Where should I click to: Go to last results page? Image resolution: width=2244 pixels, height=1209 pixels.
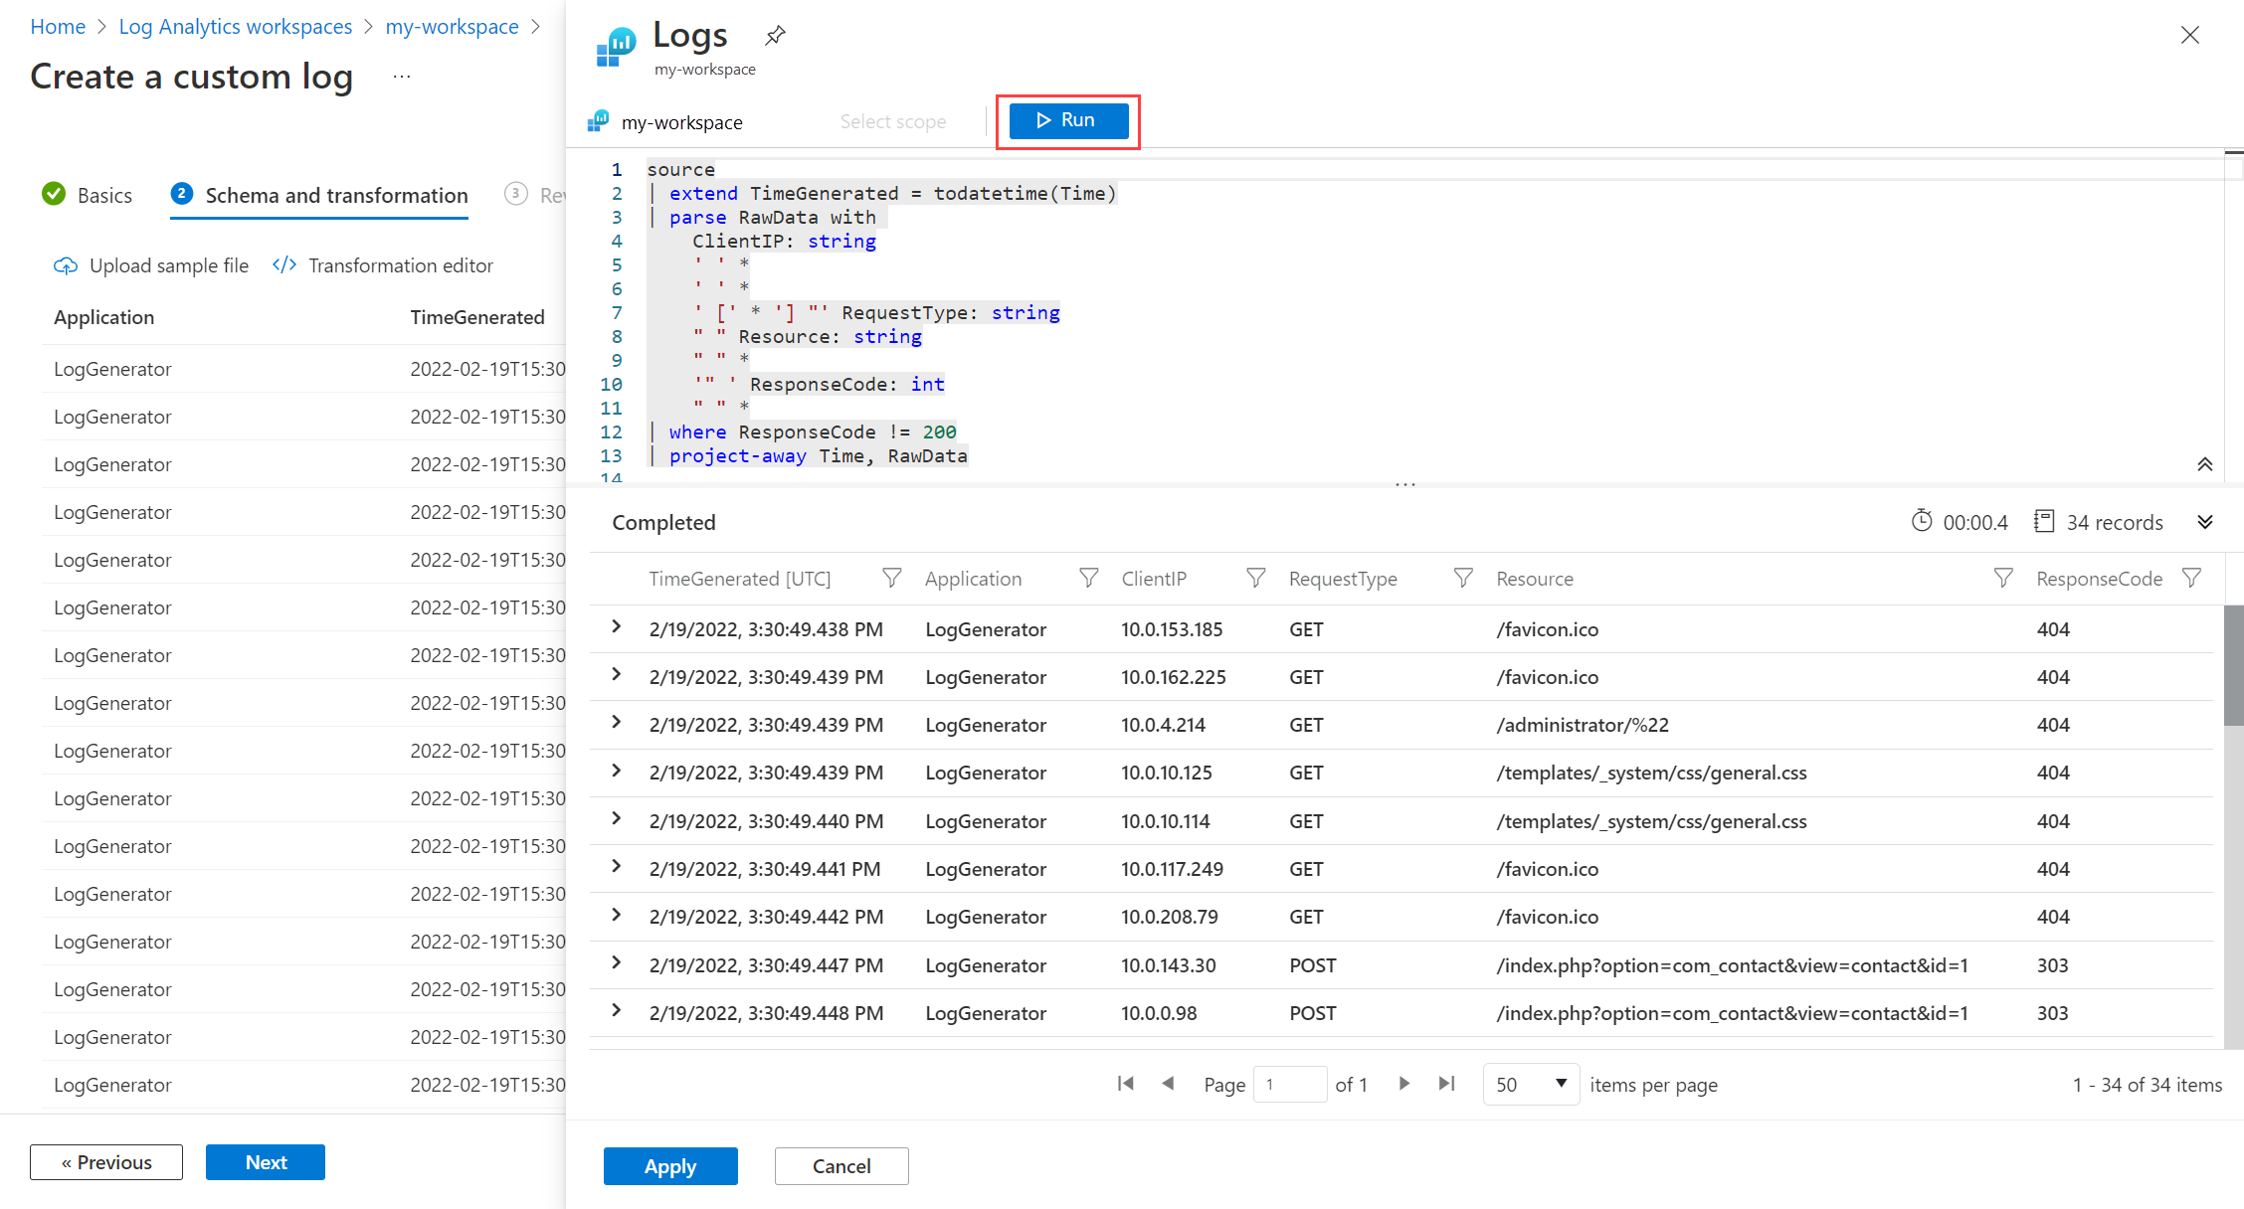tap(1447, 1084)
